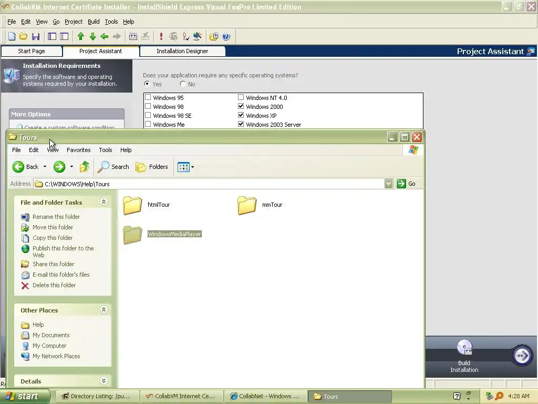Open the Project menu in InstallShield
This screenshot has width=538, height=404.
pos(74,22)
